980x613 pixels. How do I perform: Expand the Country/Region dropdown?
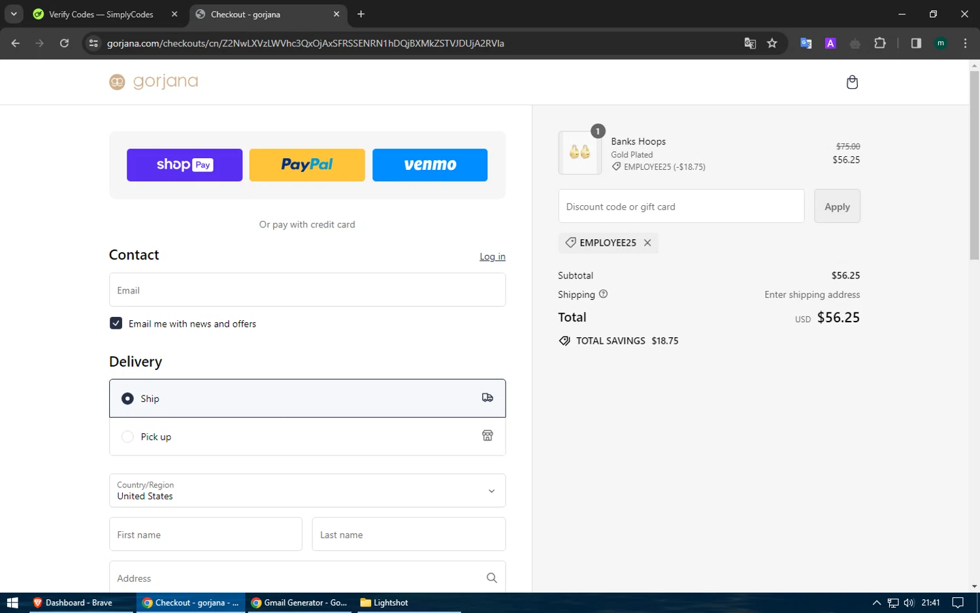307,490
